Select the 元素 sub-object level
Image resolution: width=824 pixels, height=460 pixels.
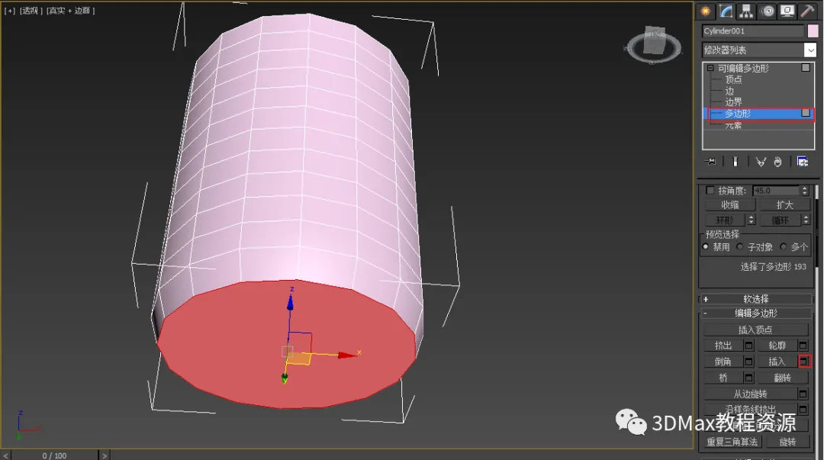pyautogui.click(x=734, y=125)
